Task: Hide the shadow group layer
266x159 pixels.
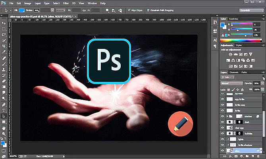Action: 222,116
